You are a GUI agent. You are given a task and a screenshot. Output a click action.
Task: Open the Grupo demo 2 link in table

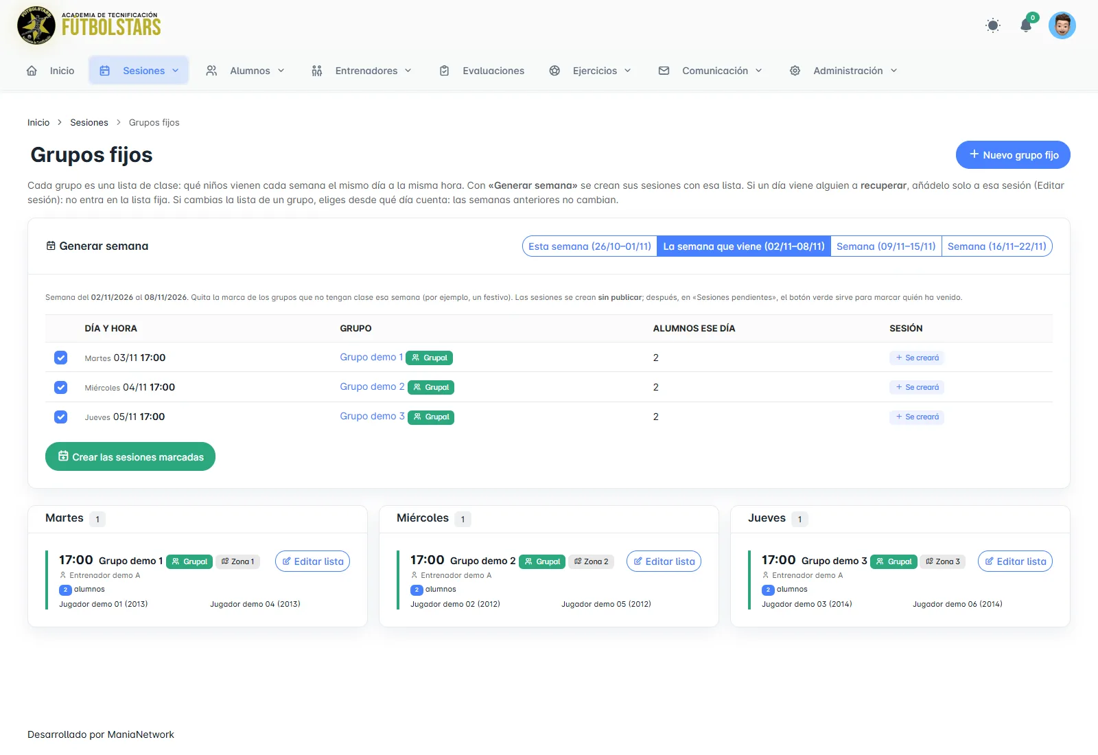click(x=372, y=386)
